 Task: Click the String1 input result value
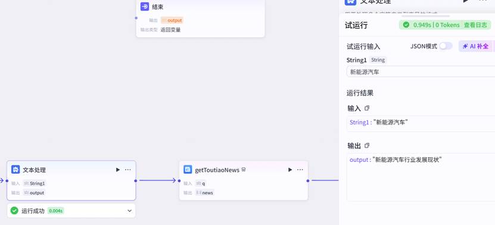pyautogui.click(x=391, y=123)
